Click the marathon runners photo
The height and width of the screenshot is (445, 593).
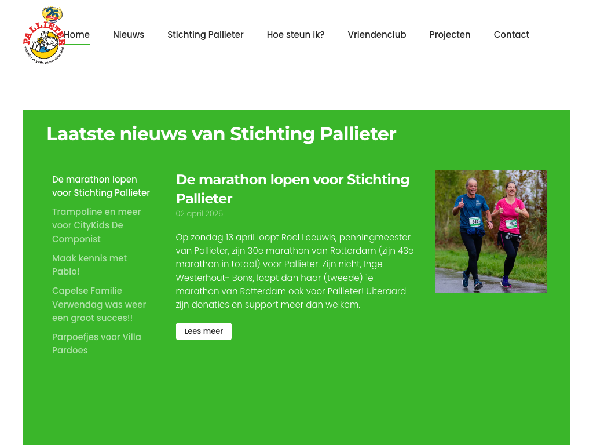coord(490,231)
